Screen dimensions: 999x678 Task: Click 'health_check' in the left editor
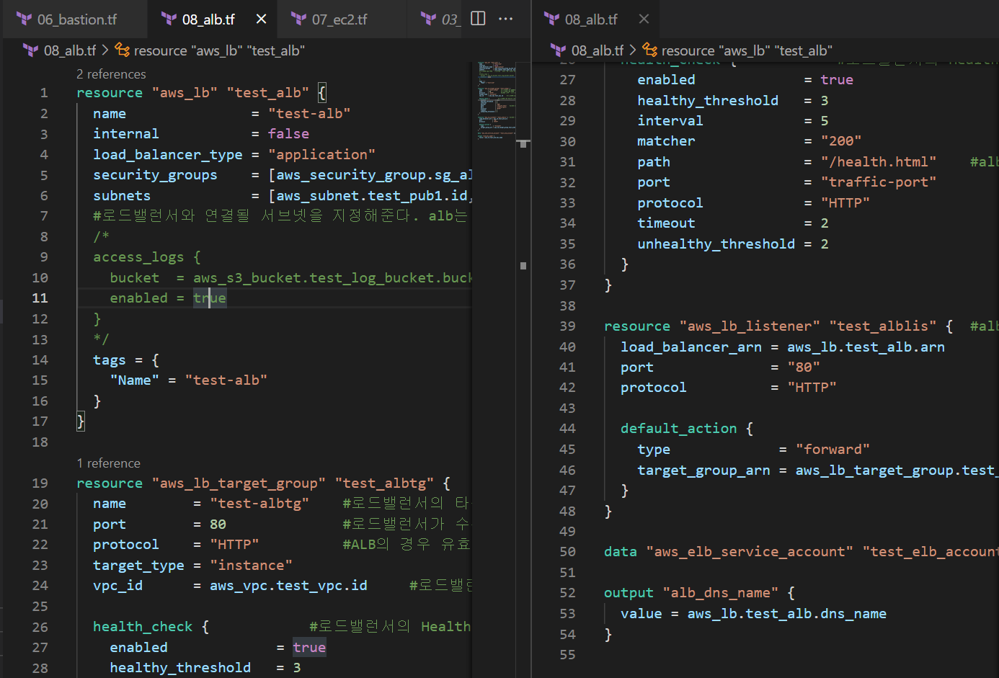pos(143,627)
